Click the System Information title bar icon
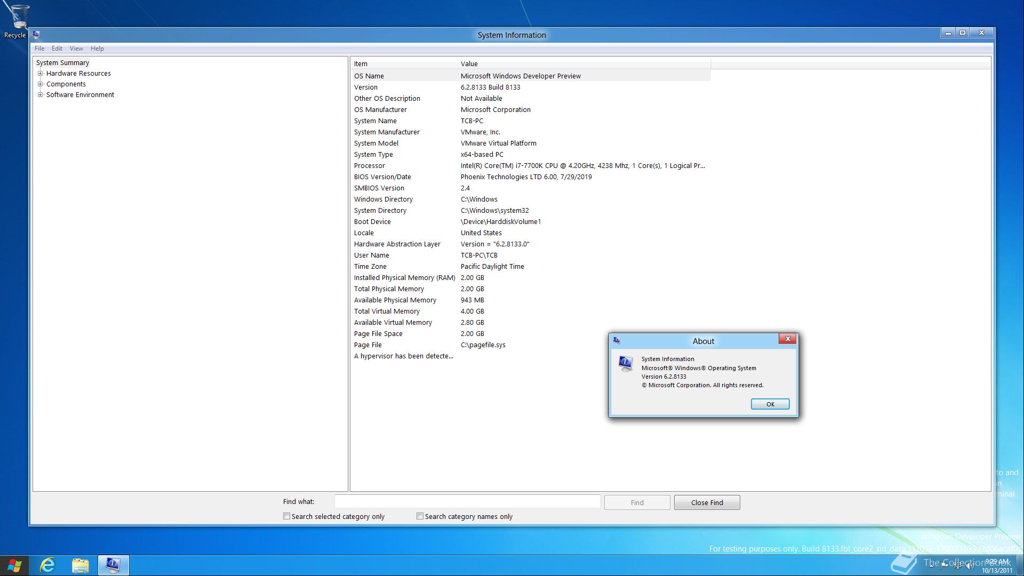Viewport: 1024px width, 576px height. [36, 35]
